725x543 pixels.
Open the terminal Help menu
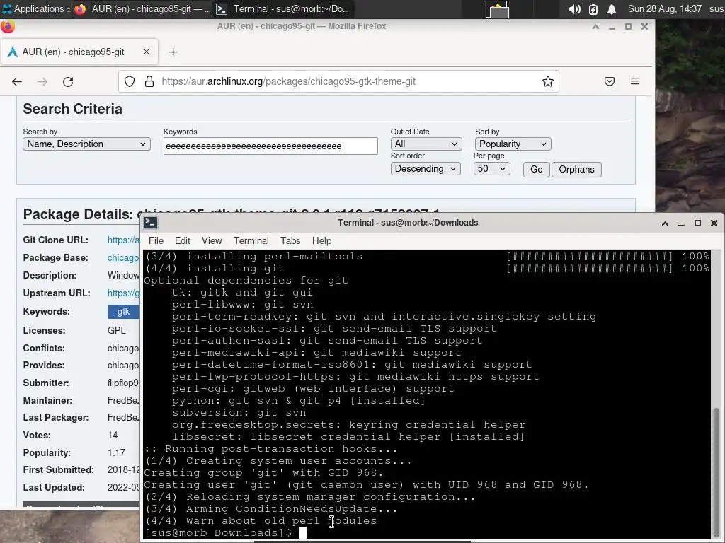(322, 240)
